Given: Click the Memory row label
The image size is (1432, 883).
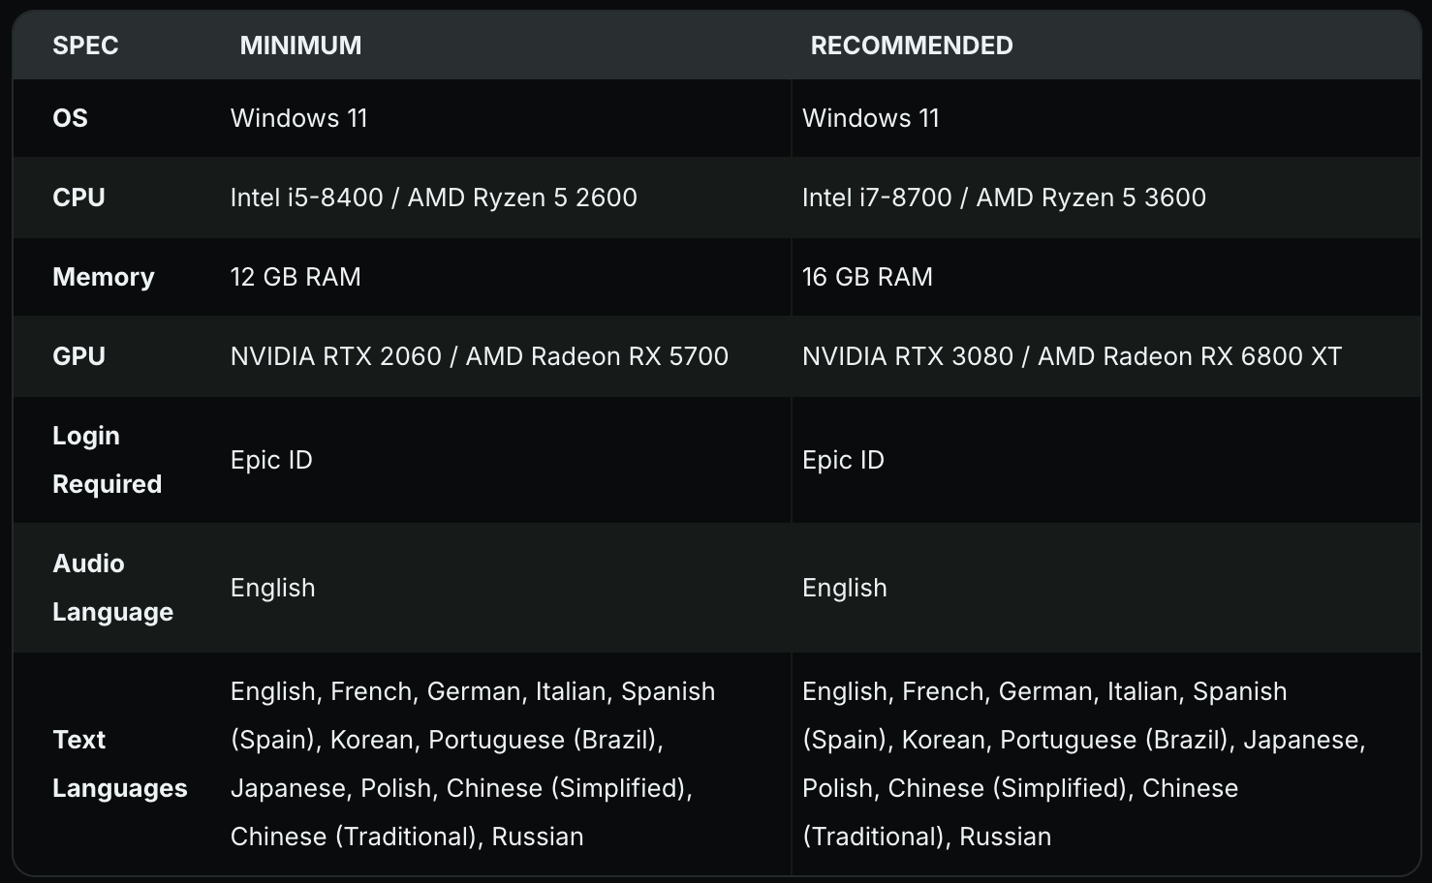Looking at the screenshot, I should (x=103, y=277).
